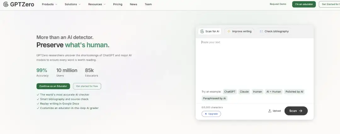Screen dimensions: 340x134
Task: Click the I'm an educator button
Action: click(304, 4)
